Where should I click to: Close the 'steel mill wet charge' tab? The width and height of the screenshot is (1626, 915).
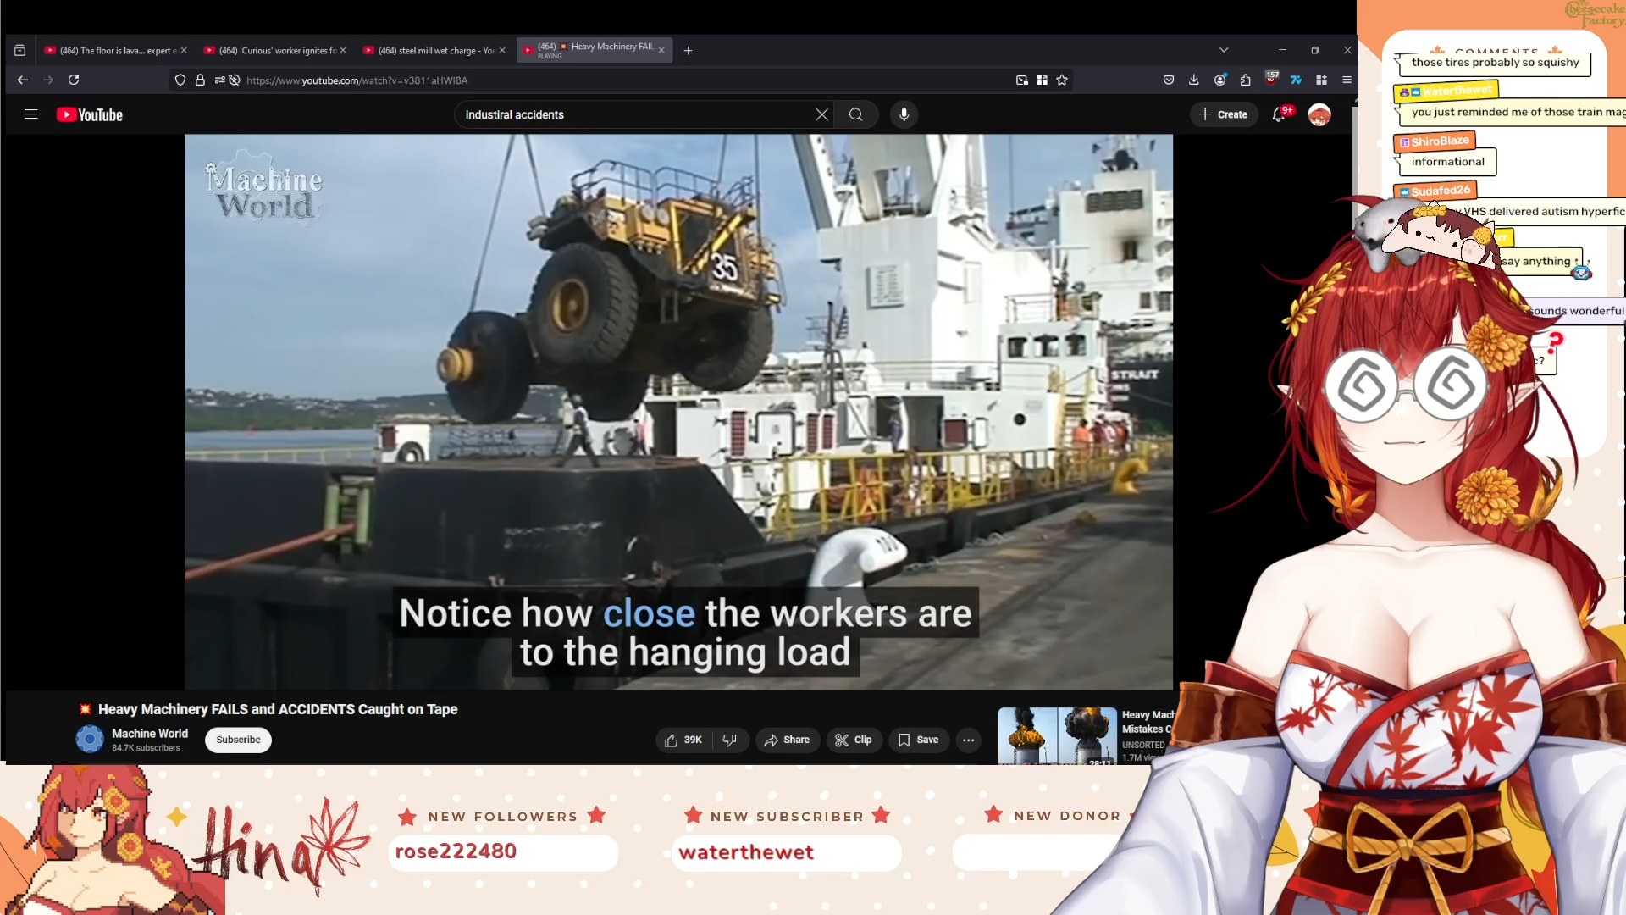click(502, 51)
